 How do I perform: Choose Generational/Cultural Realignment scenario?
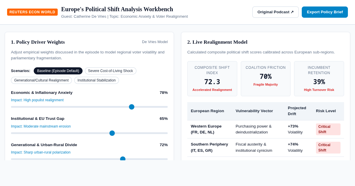coord(41,80)
